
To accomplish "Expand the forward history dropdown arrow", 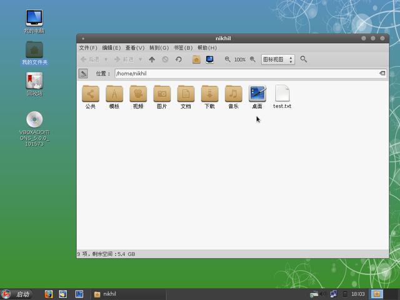I will (x=140, y=59).
